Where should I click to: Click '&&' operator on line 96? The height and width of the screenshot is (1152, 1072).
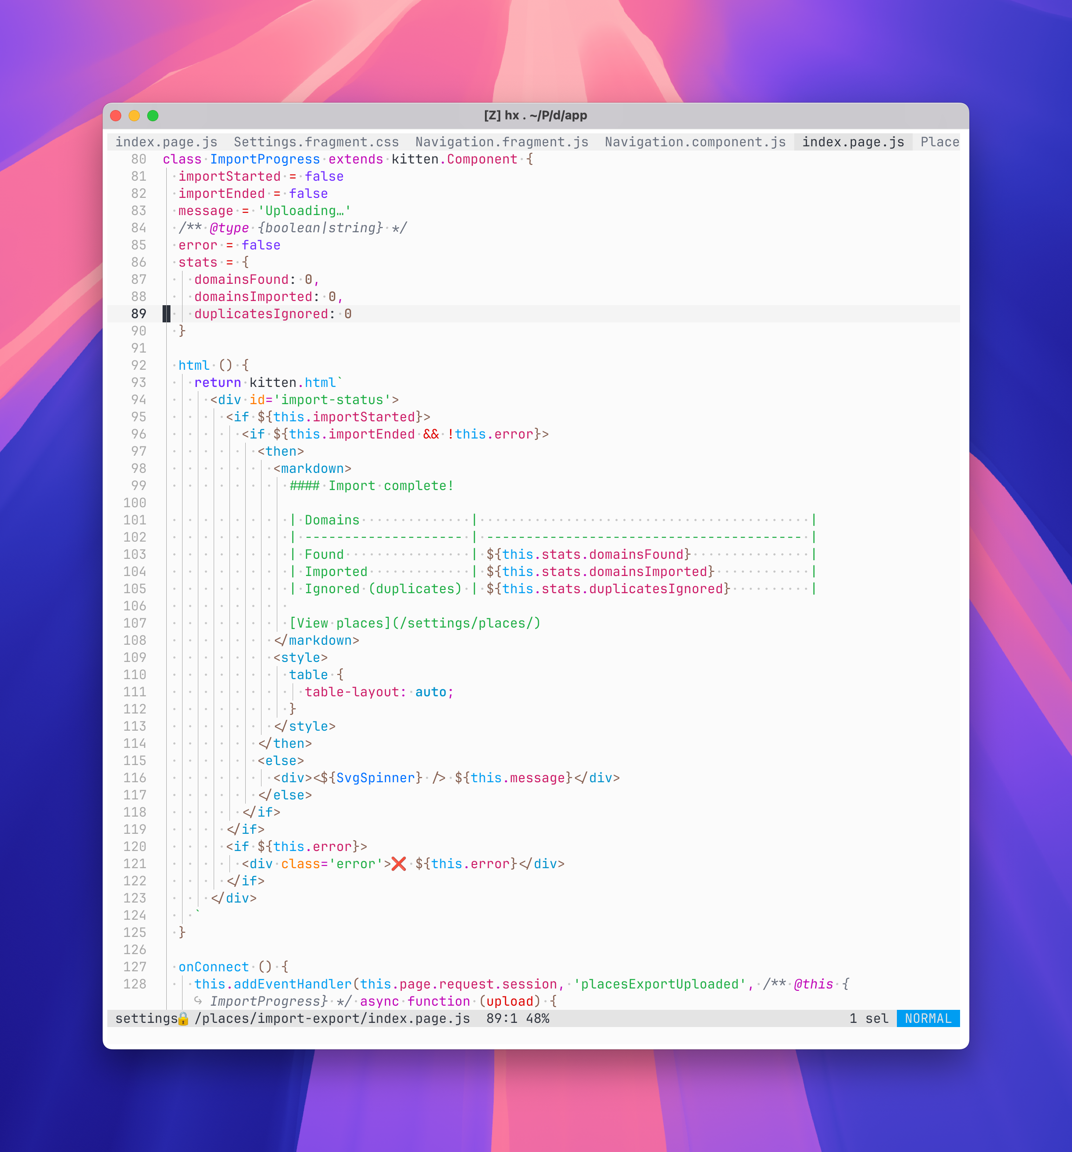431,435
